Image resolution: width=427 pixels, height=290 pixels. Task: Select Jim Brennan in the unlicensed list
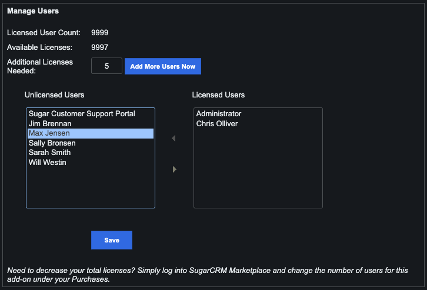click(51, 124)
